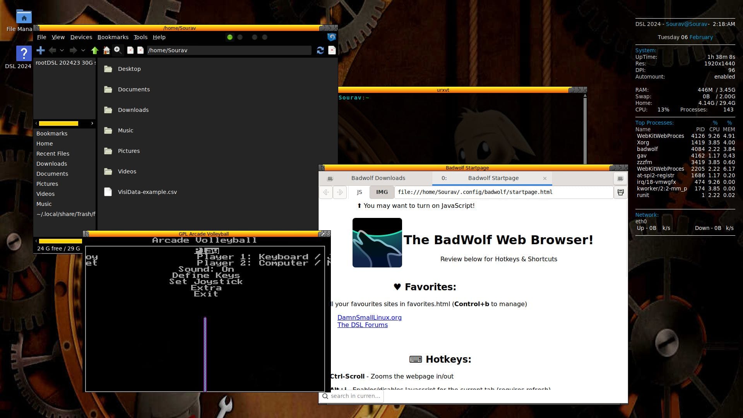Open the print/save icon beside the URL bar
This screenshot has height=418, width=743.
[620, 192]
